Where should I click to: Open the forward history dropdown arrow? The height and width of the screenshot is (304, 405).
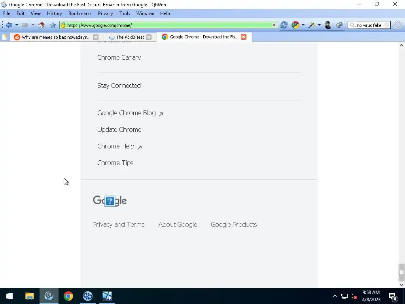point(33,25)
